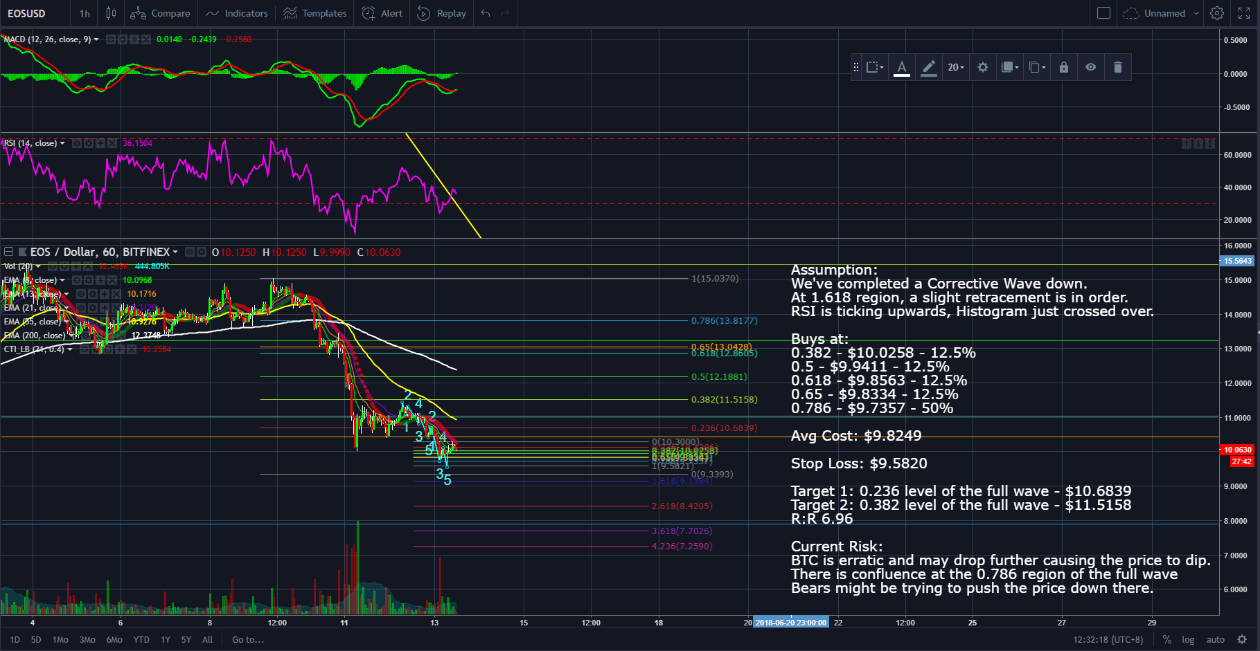This screenshot has width=1260, height=651.
Task: Open the font size 20 dropdown
Action: coord(956,67)
